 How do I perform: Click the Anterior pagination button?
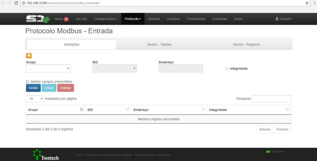click(x=265, y=129)
